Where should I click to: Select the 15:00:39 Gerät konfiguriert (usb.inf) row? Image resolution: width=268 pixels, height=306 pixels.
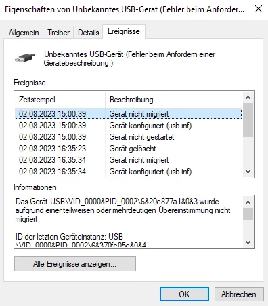tap(129, 126)
